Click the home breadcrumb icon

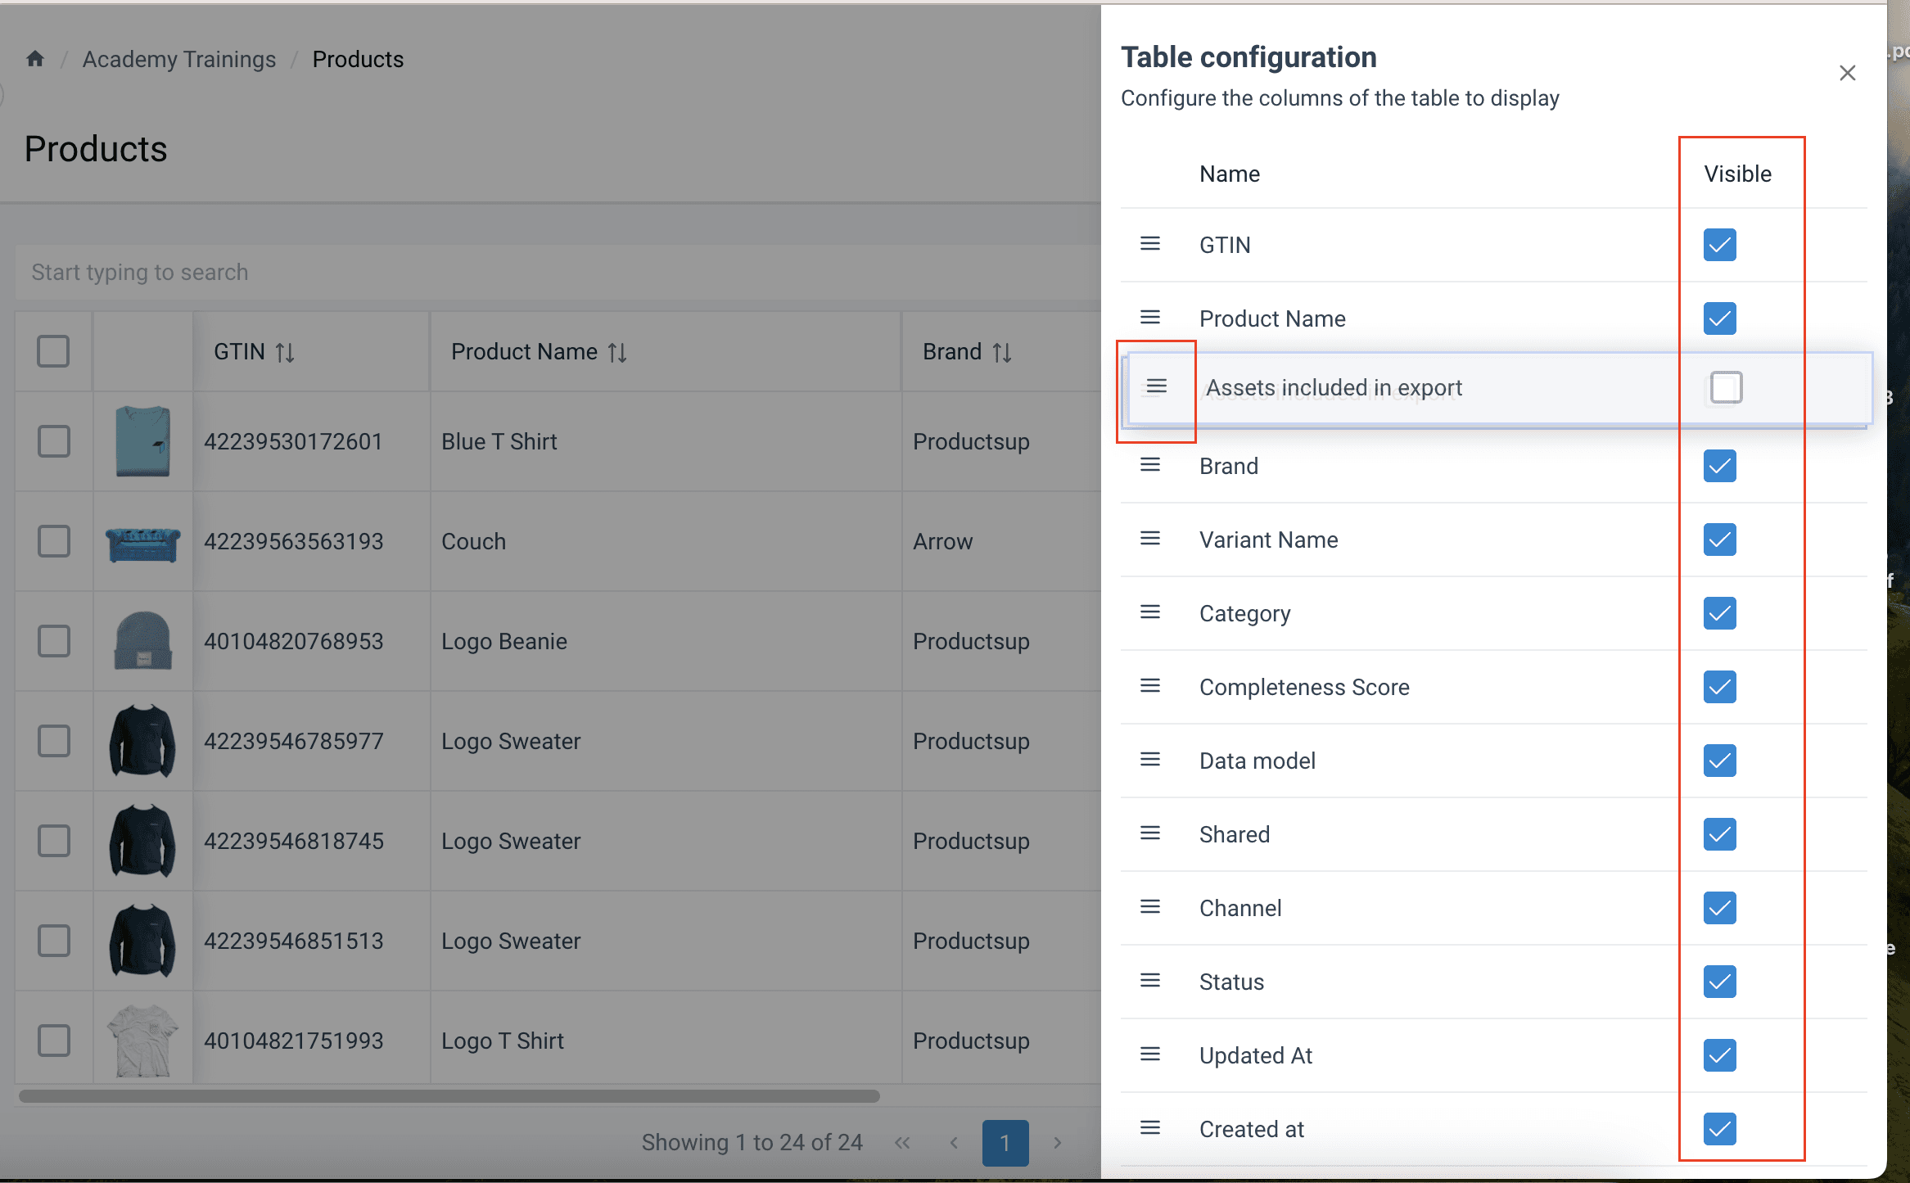(34, 59)
